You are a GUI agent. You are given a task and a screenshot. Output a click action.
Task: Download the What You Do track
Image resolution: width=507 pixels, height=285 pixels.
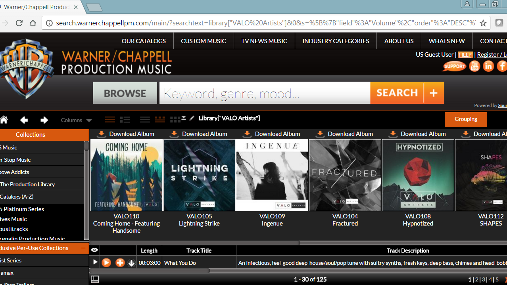click(x=132, y=263)
